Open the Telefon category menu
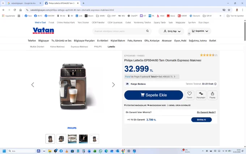The width and height of the screenshot is (246, 154). click(32, 41)
